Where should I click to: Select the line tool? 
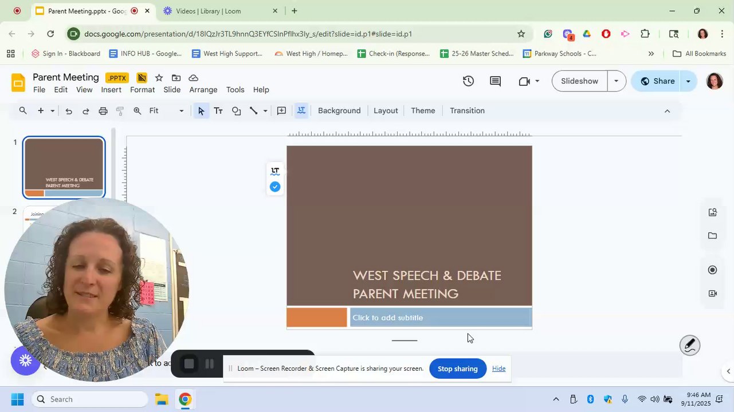pos(253,111)
